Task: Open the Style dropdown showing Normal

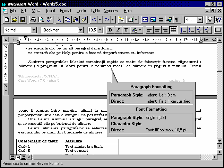Action: pyautogui.click(x=34, y=30)
